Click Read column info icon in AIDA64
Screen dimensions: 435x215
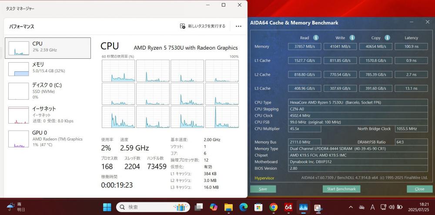point(316,38)
